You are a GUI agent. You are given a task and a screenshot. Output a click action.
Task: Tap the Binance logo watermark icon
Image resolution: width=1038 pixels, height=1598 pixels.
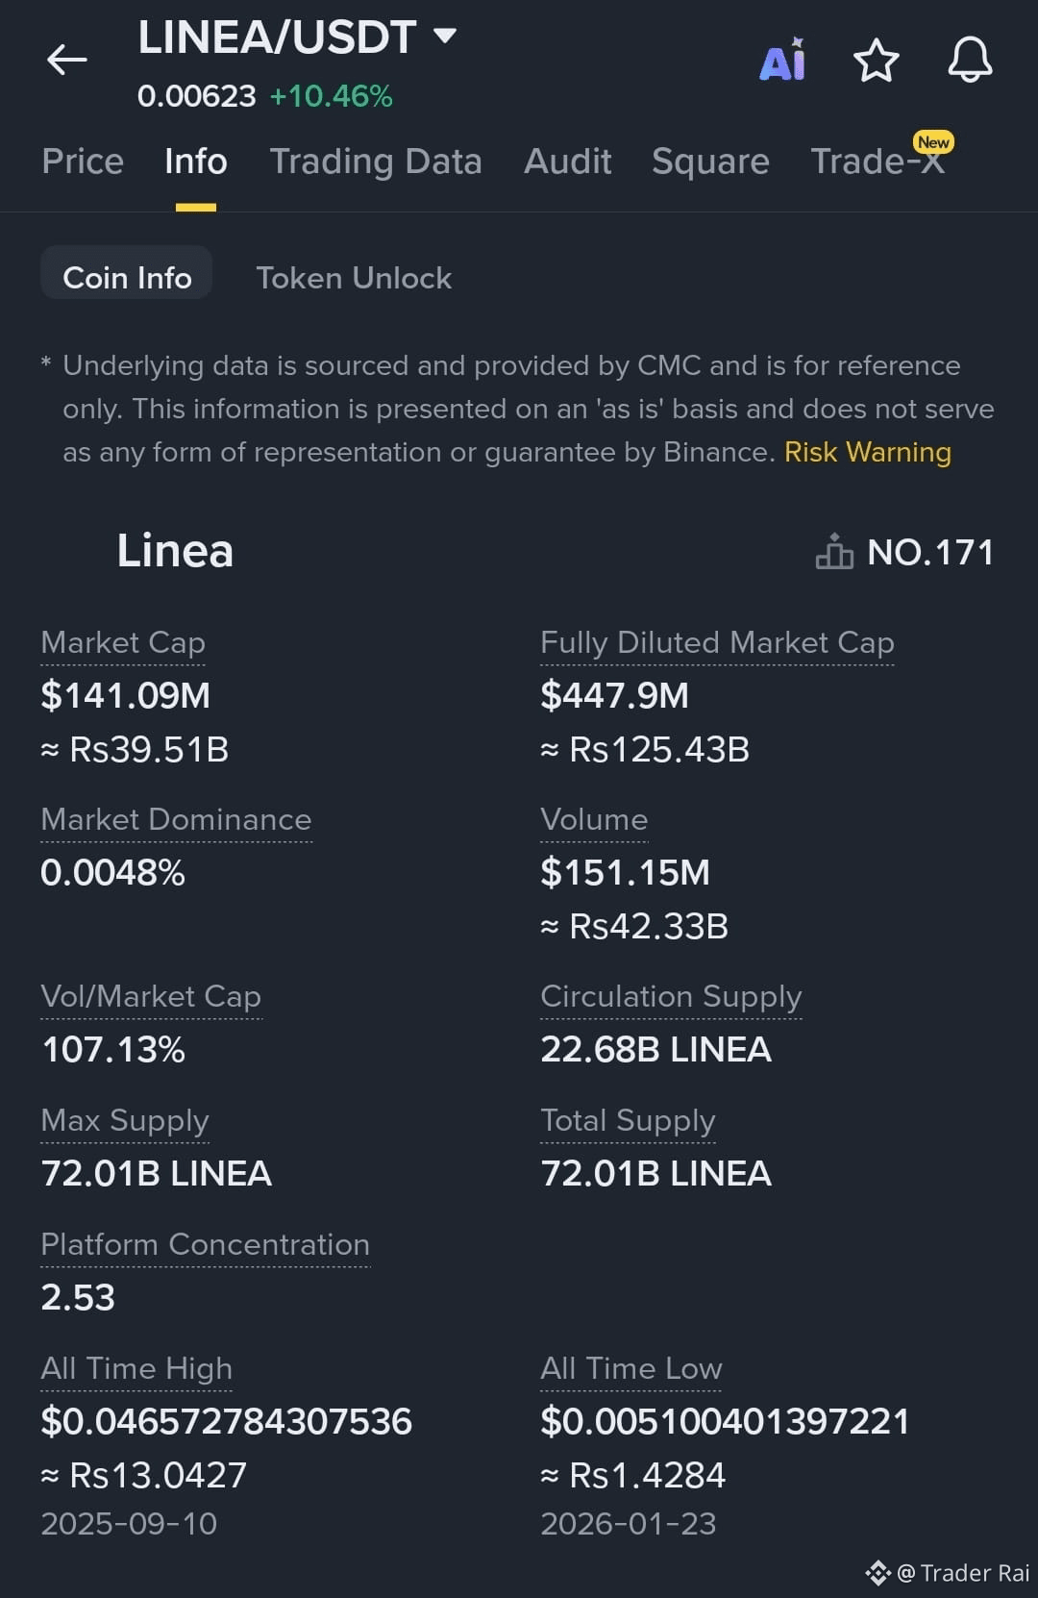tap(877, 1573)
